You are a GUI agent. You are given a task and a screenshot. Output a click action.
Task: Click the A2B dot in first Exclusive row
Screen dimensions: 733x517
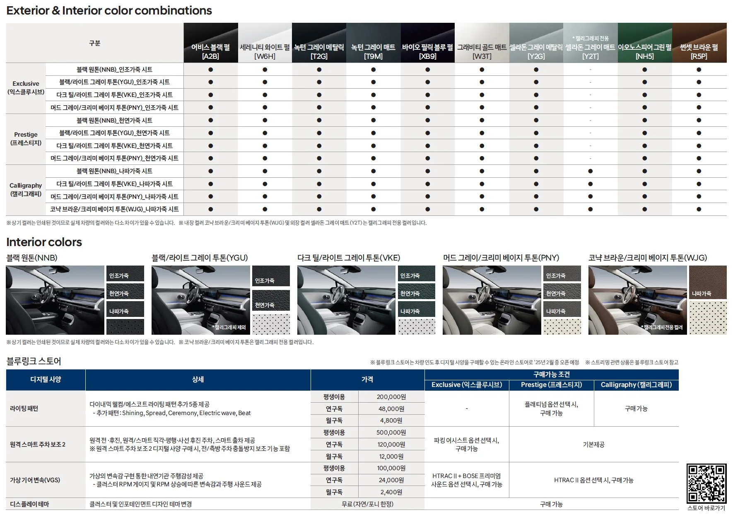tap(210, 70)
